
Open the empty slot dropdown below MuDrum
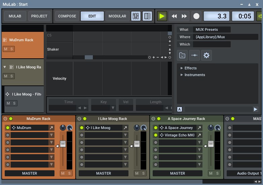pos(51,135)
